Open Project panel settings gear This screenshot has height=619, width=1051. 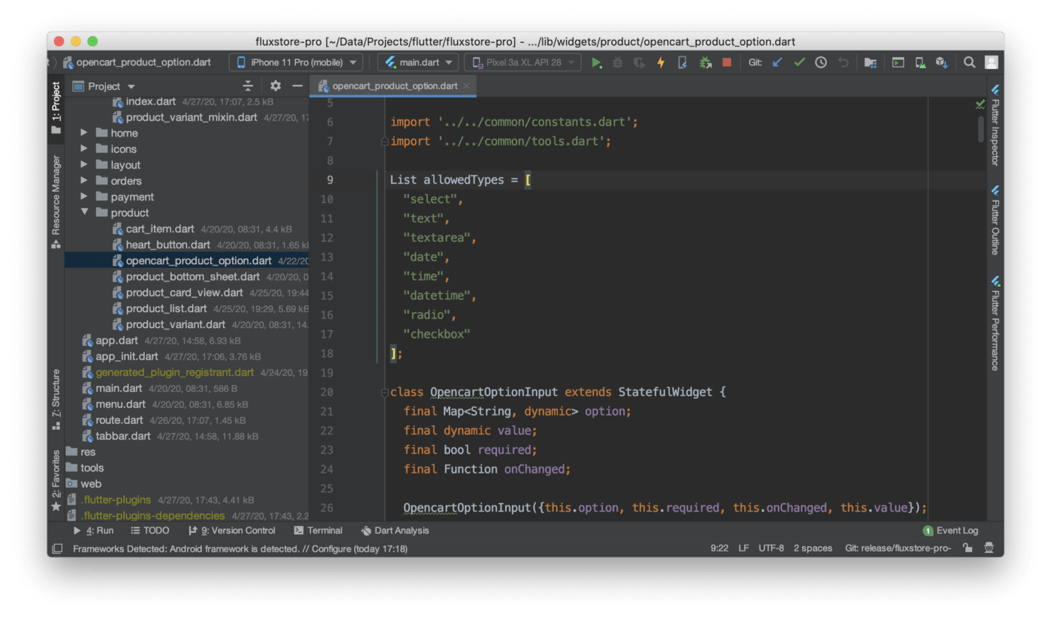276,86
